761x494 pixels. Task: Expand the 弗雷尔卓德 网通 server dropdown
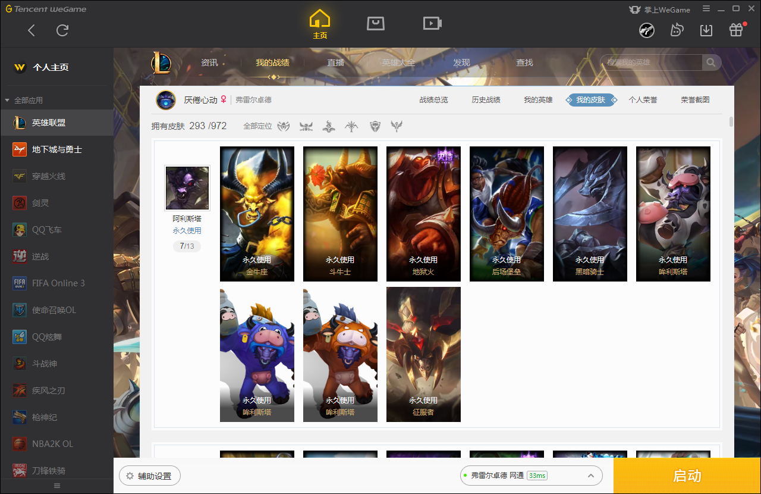[532, 476]
